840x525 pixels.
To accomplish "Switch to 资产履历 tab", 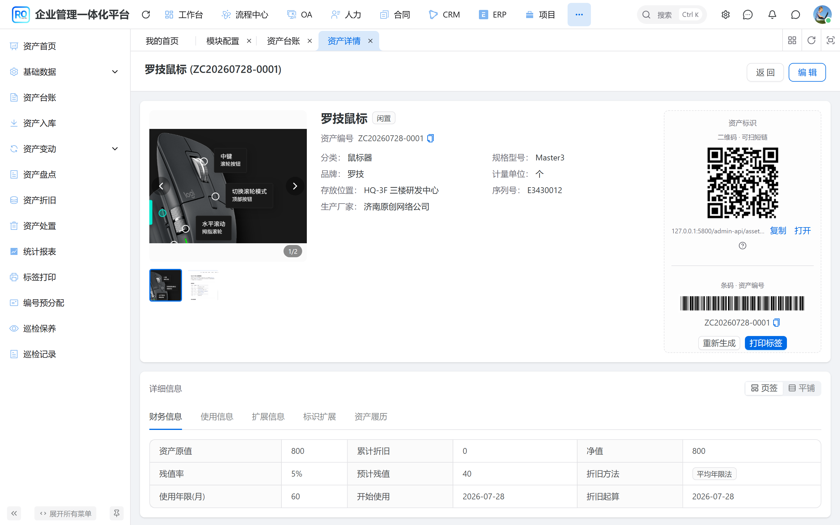I will [371, 417].
